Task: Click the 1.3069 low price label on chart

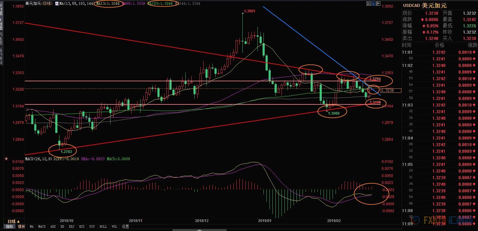Action: tap(333, 113)
